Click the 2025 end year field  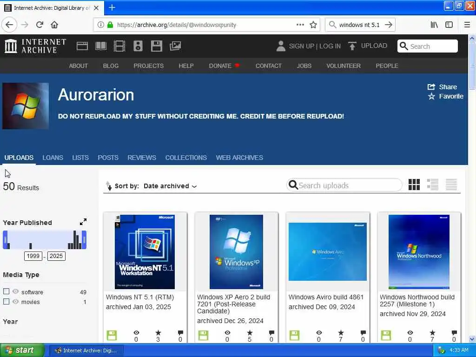(x=56, y=256)
